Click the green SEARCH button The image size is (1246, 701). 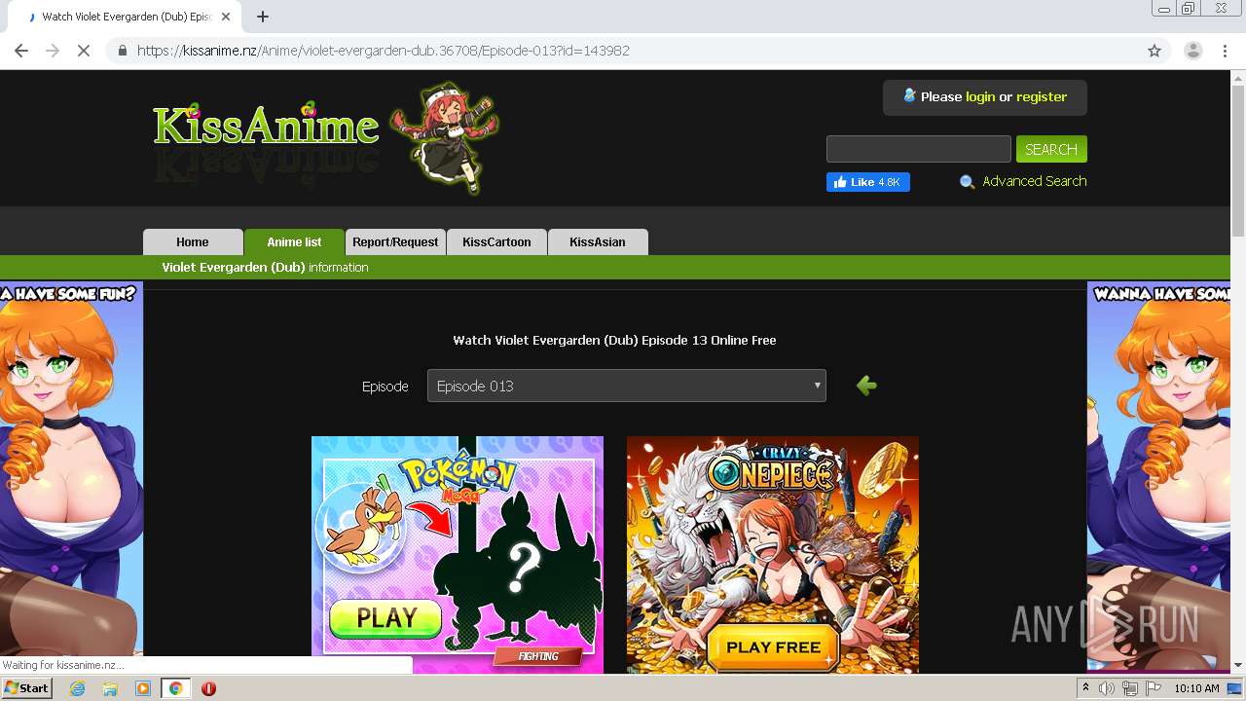coord(1051,149)
